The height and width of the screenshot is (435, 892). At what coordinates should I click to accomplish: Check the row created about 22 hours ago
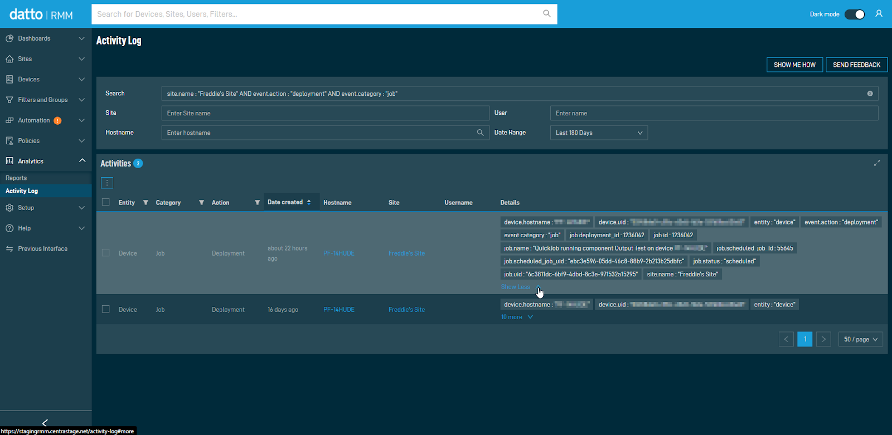coord(106,253)
